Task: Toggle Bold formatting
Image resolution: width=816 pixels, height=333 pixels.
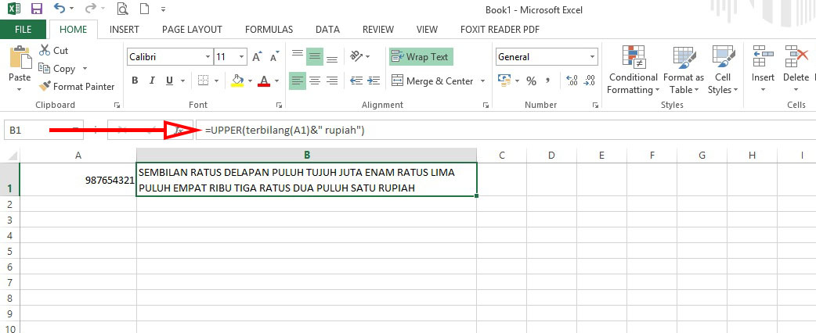Action: click(135, 81)
